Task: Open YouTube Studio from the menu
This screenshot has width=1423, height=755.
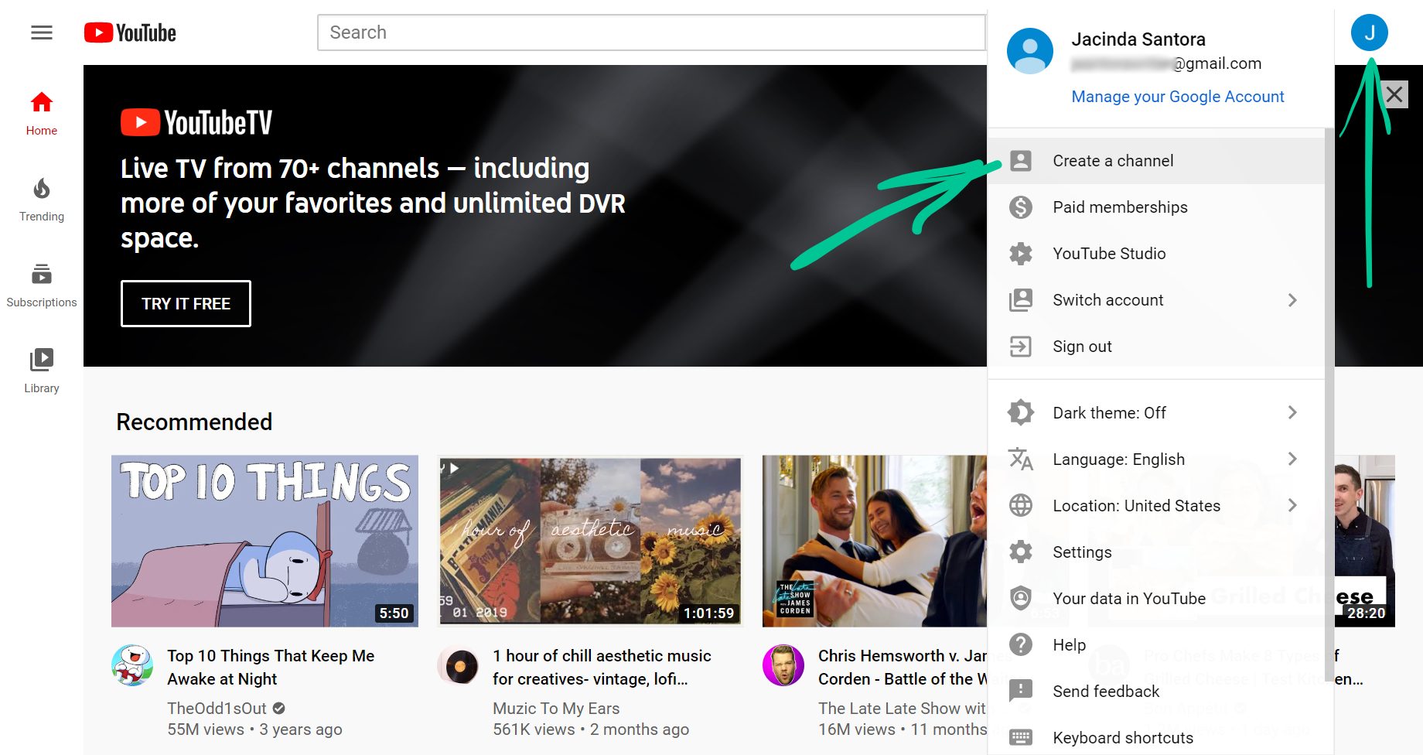Action: pos(1157,254)
